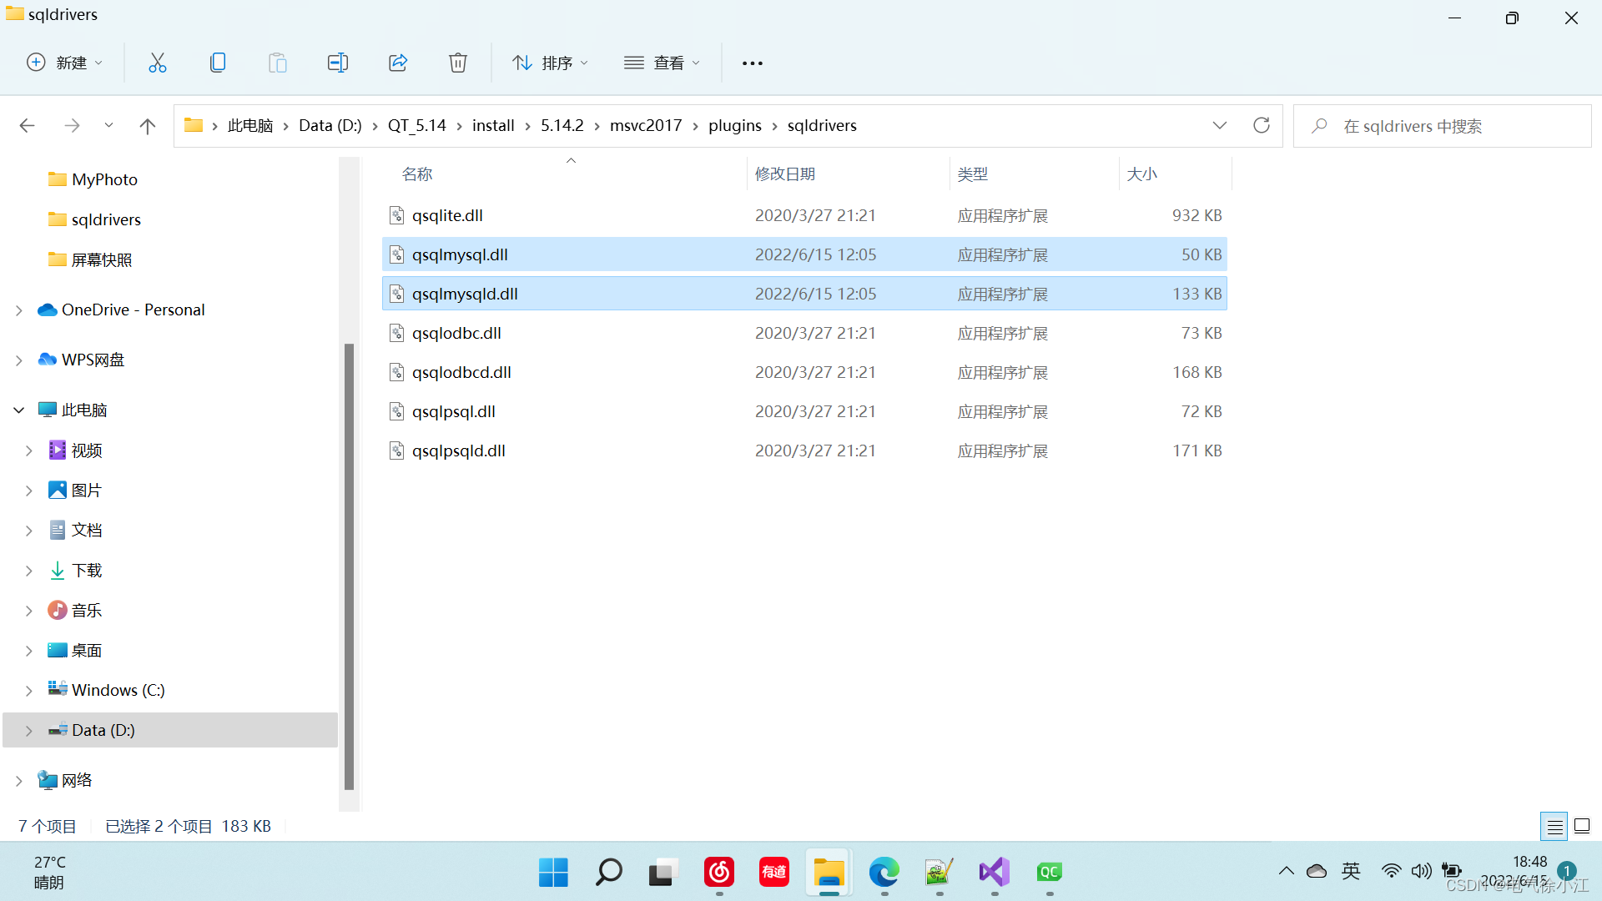The height and width of the screenshot is (901, 1602).
Task: Open the address bar history dropdown
Action: coord(1220,125)
